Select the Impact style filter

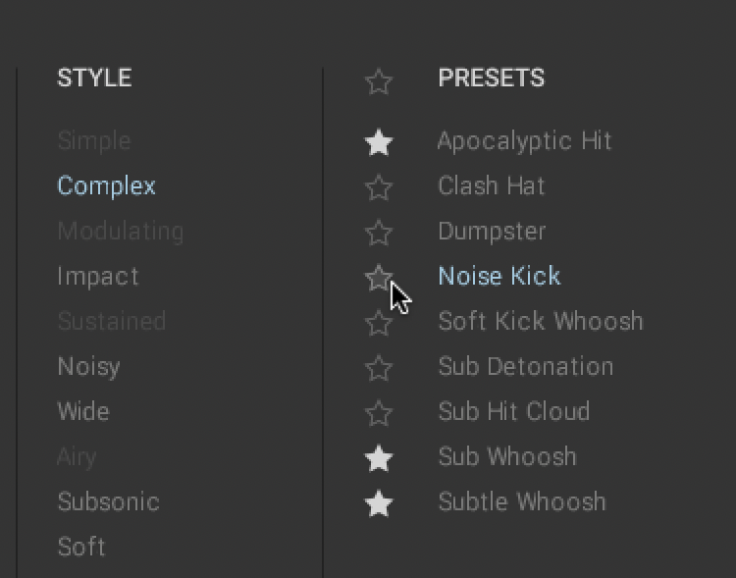[x=98, y=277]
